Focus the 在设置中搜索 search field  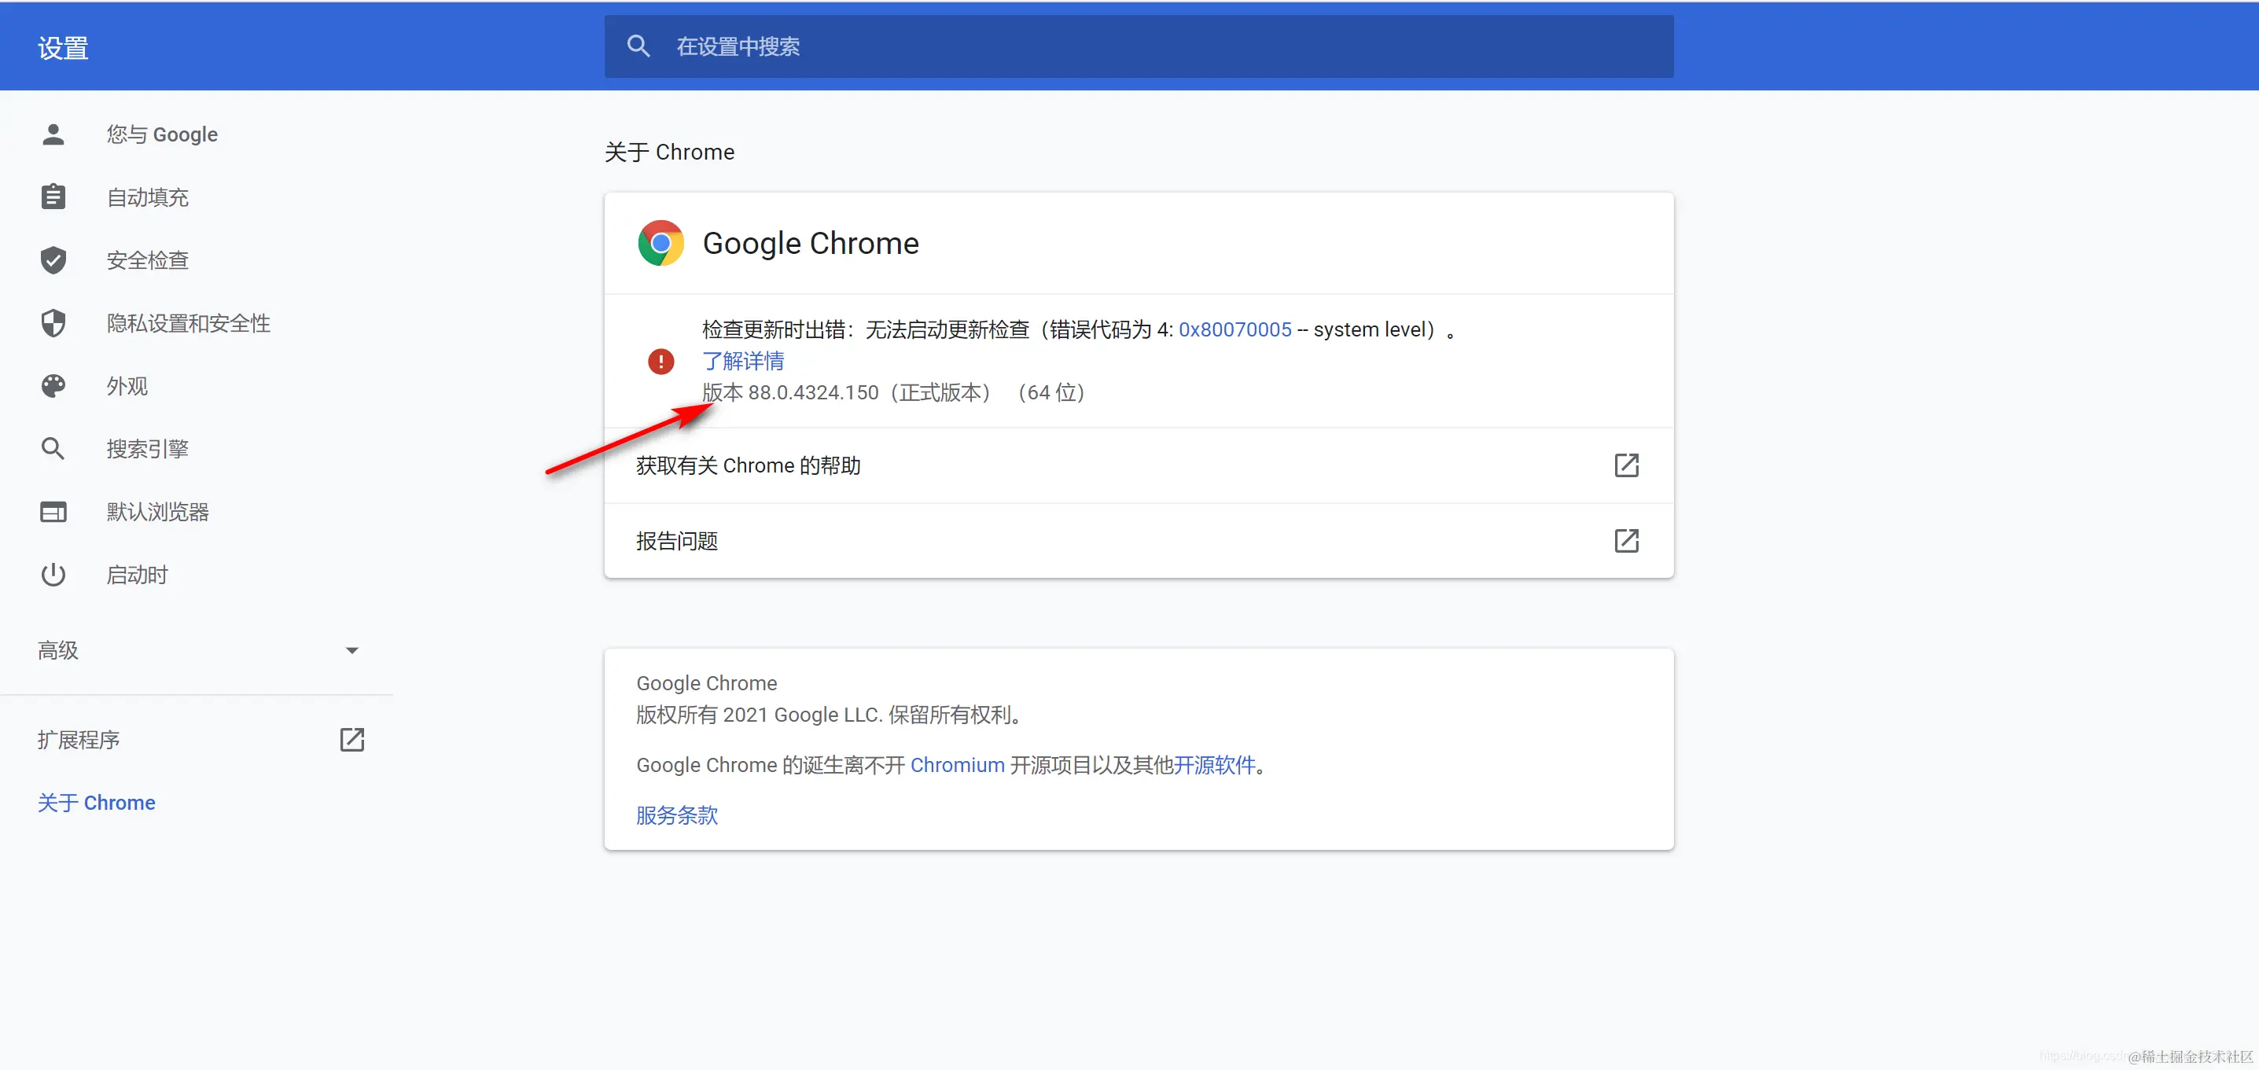pos(1139,46)
